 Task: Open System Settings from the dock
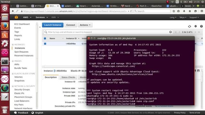click(5, 44)
